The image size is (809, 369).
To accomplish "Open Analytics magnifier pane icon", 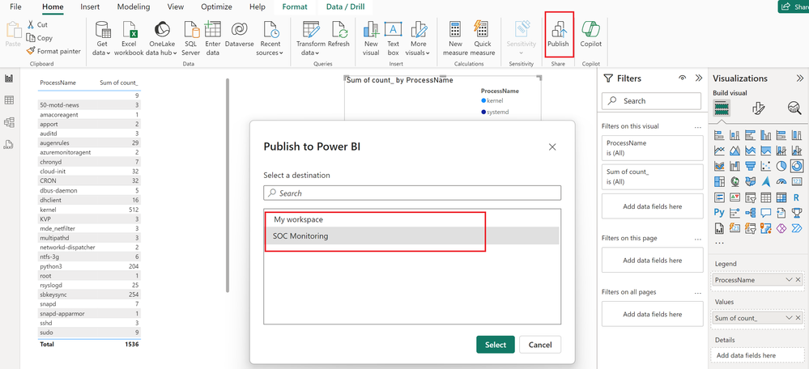I will click(794, 108).
